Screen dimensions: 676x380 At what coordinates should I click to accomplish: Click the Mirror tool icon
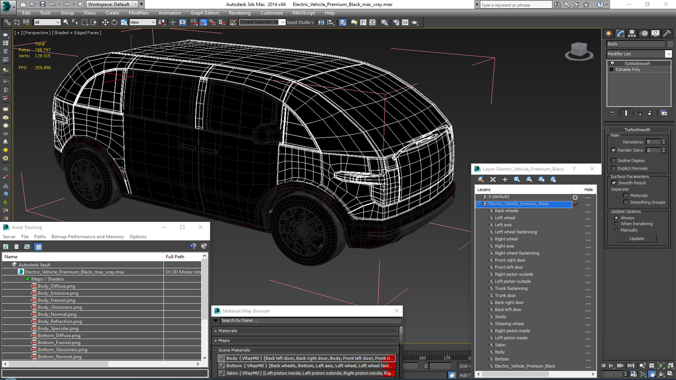[321, 22]
